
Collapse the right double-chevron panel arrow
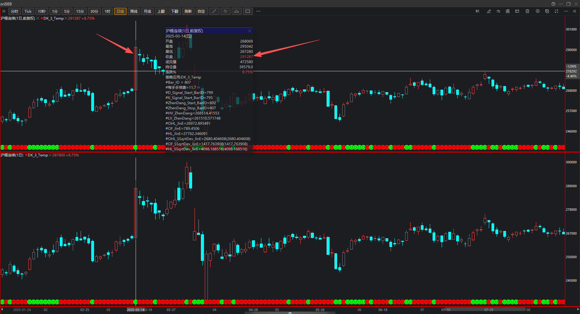point(575,11)
